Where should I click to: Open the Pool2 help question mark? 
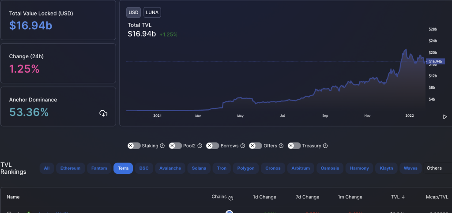pyautogui.click(x=200, y=146)
